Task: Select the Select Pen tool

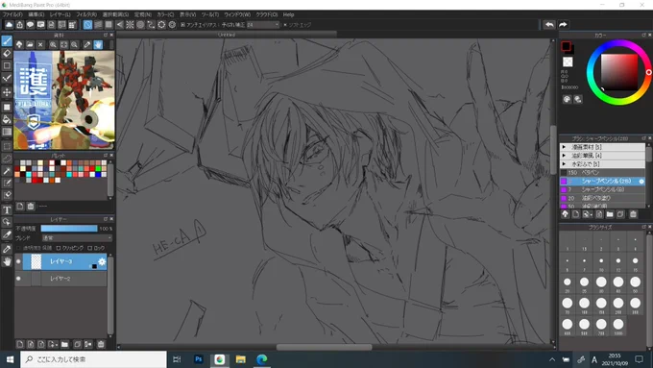Action: point(7,183)
